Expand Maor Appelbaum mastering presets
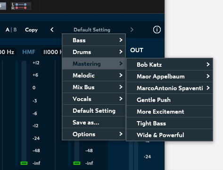The height and width of the screenshot is (170, 223). (x=170, y=76)
